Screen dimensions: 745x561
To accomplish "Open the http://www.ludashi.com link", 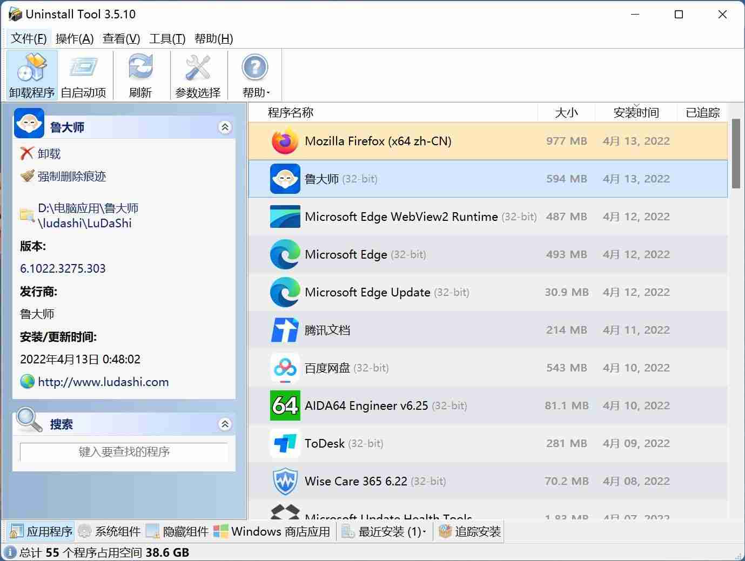I will [103, 382].
